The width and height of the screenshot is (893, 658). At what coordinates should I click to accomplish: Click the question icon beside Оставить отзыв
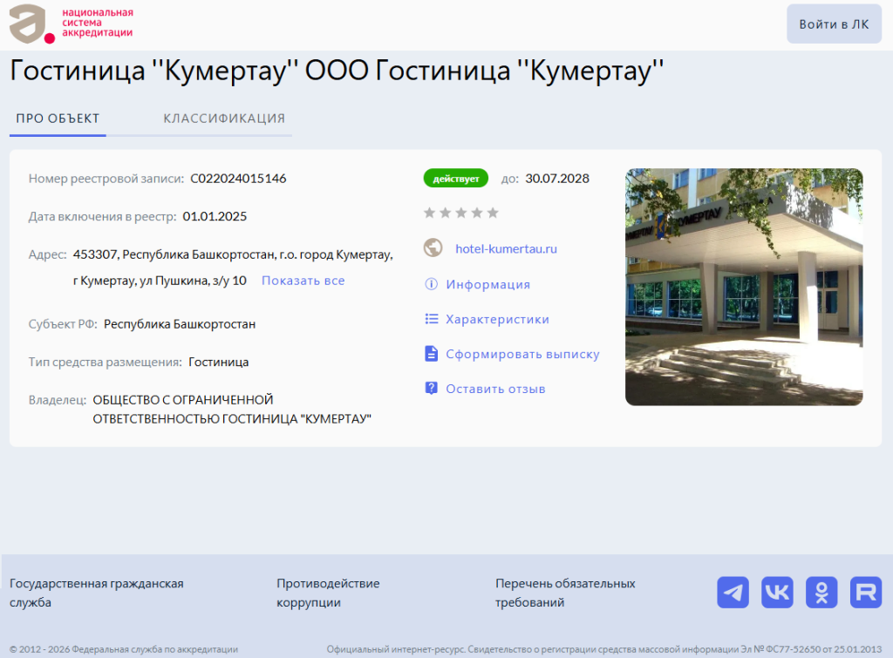click(x=431, y=388)
